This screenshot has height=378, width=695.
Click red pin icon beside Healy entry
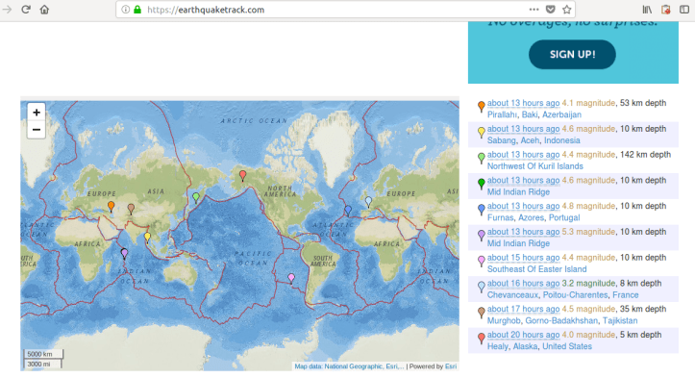click(x=482, y=338)
